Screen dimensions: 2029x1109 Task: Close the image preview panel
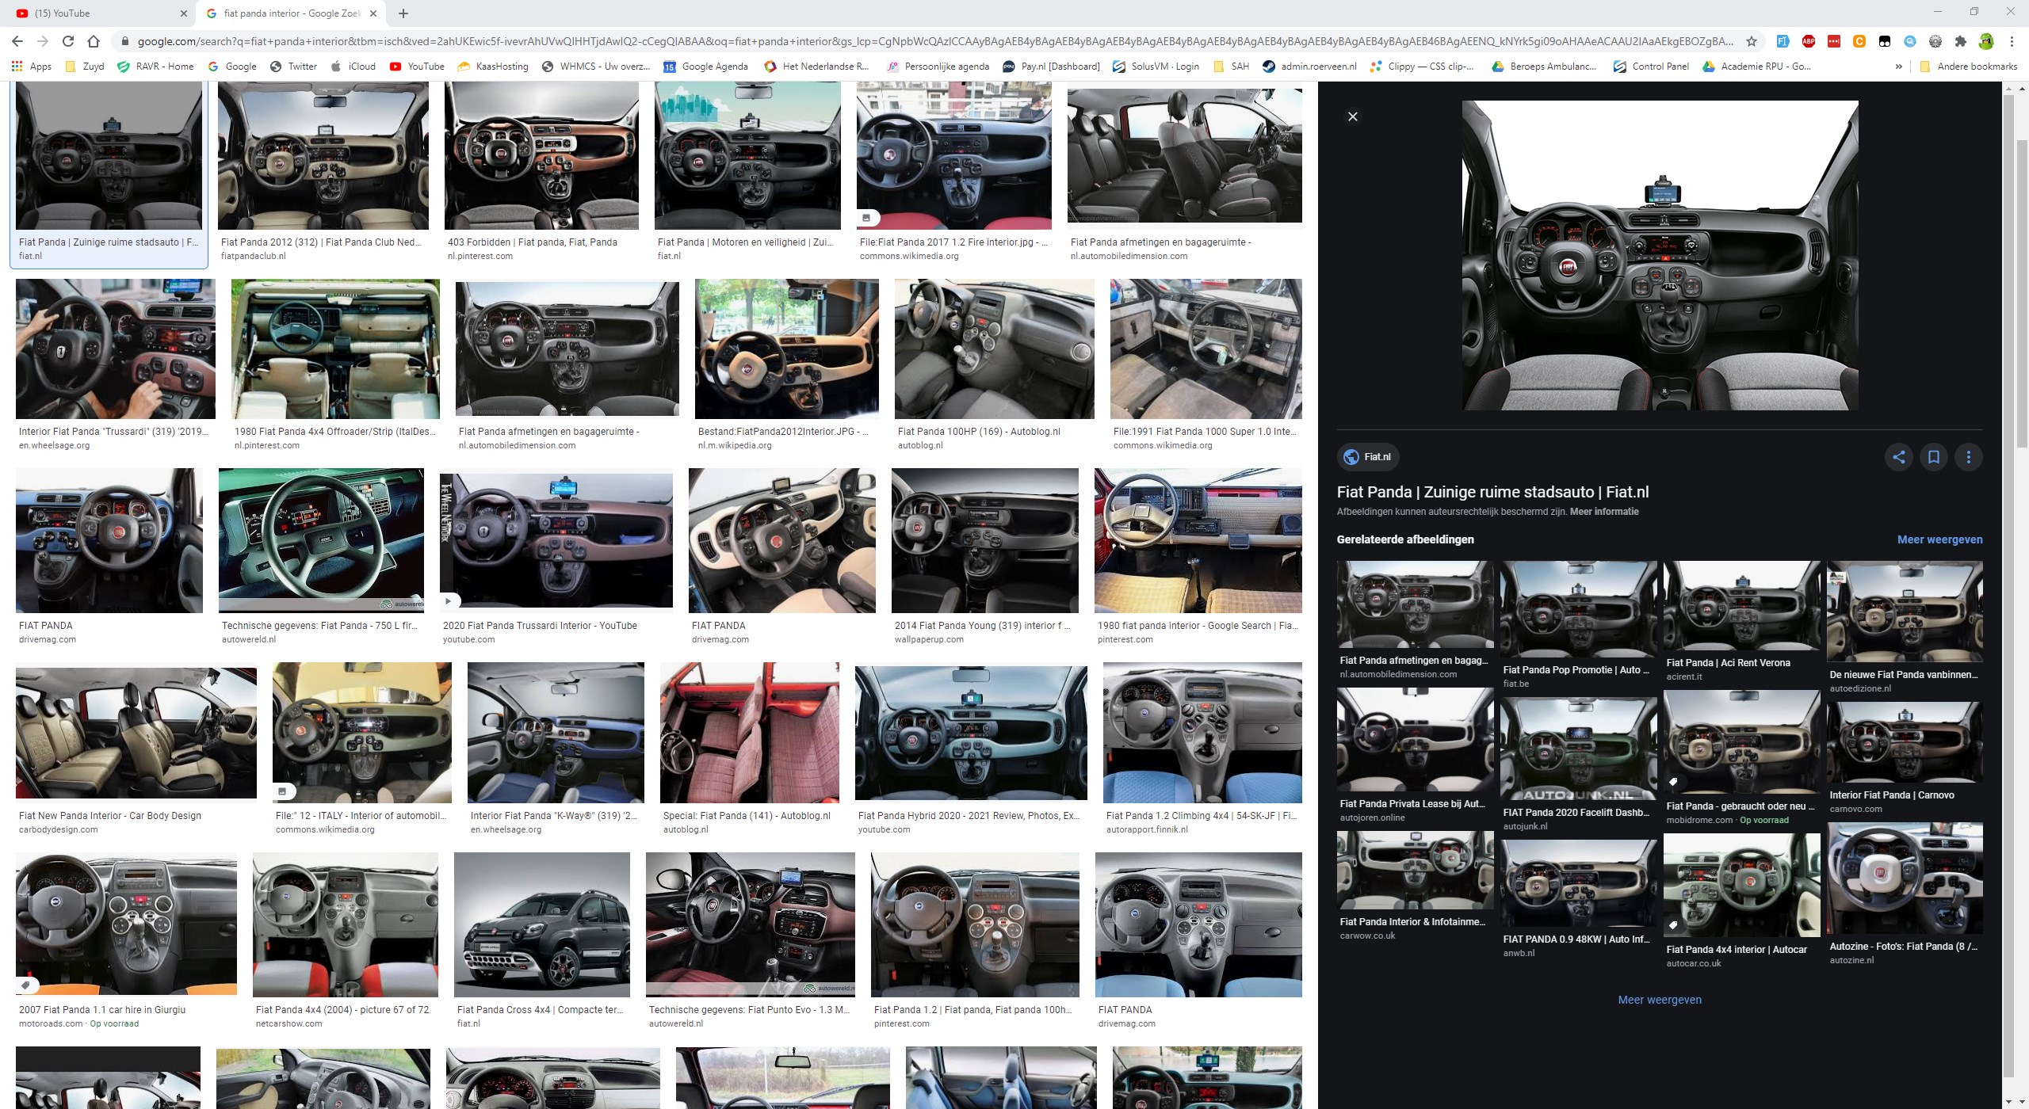pos(1353,116)
